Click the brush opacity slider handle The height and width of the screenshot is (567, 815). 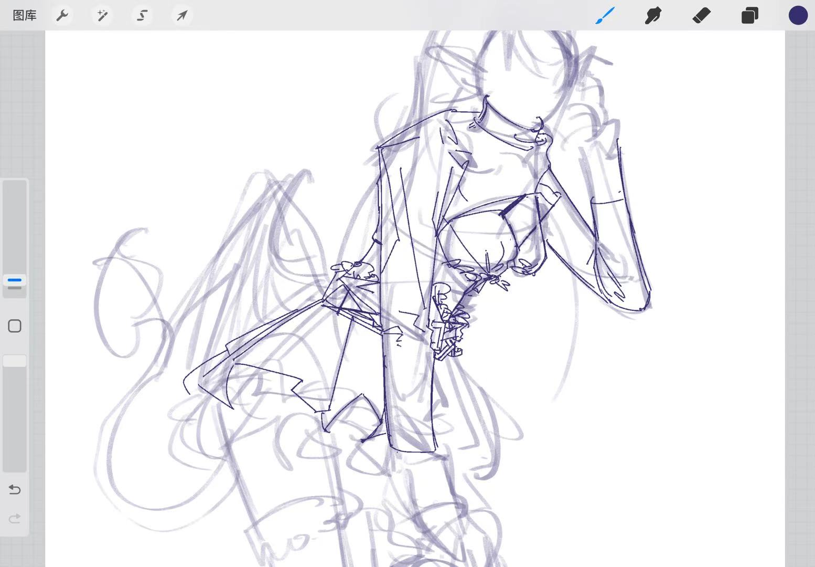click(15, 361)
